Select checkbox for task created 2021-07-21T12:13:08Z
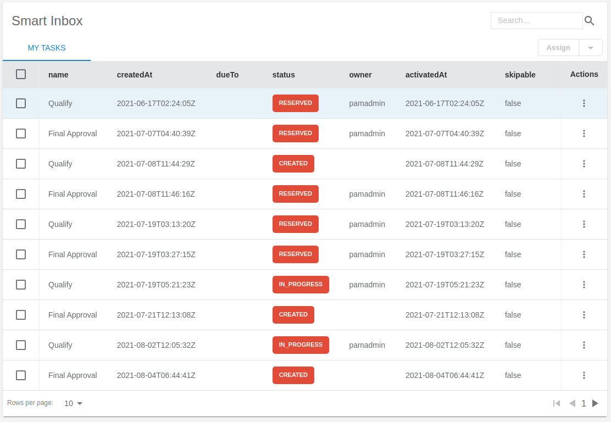611x422 pixels. tap(21, 315)
